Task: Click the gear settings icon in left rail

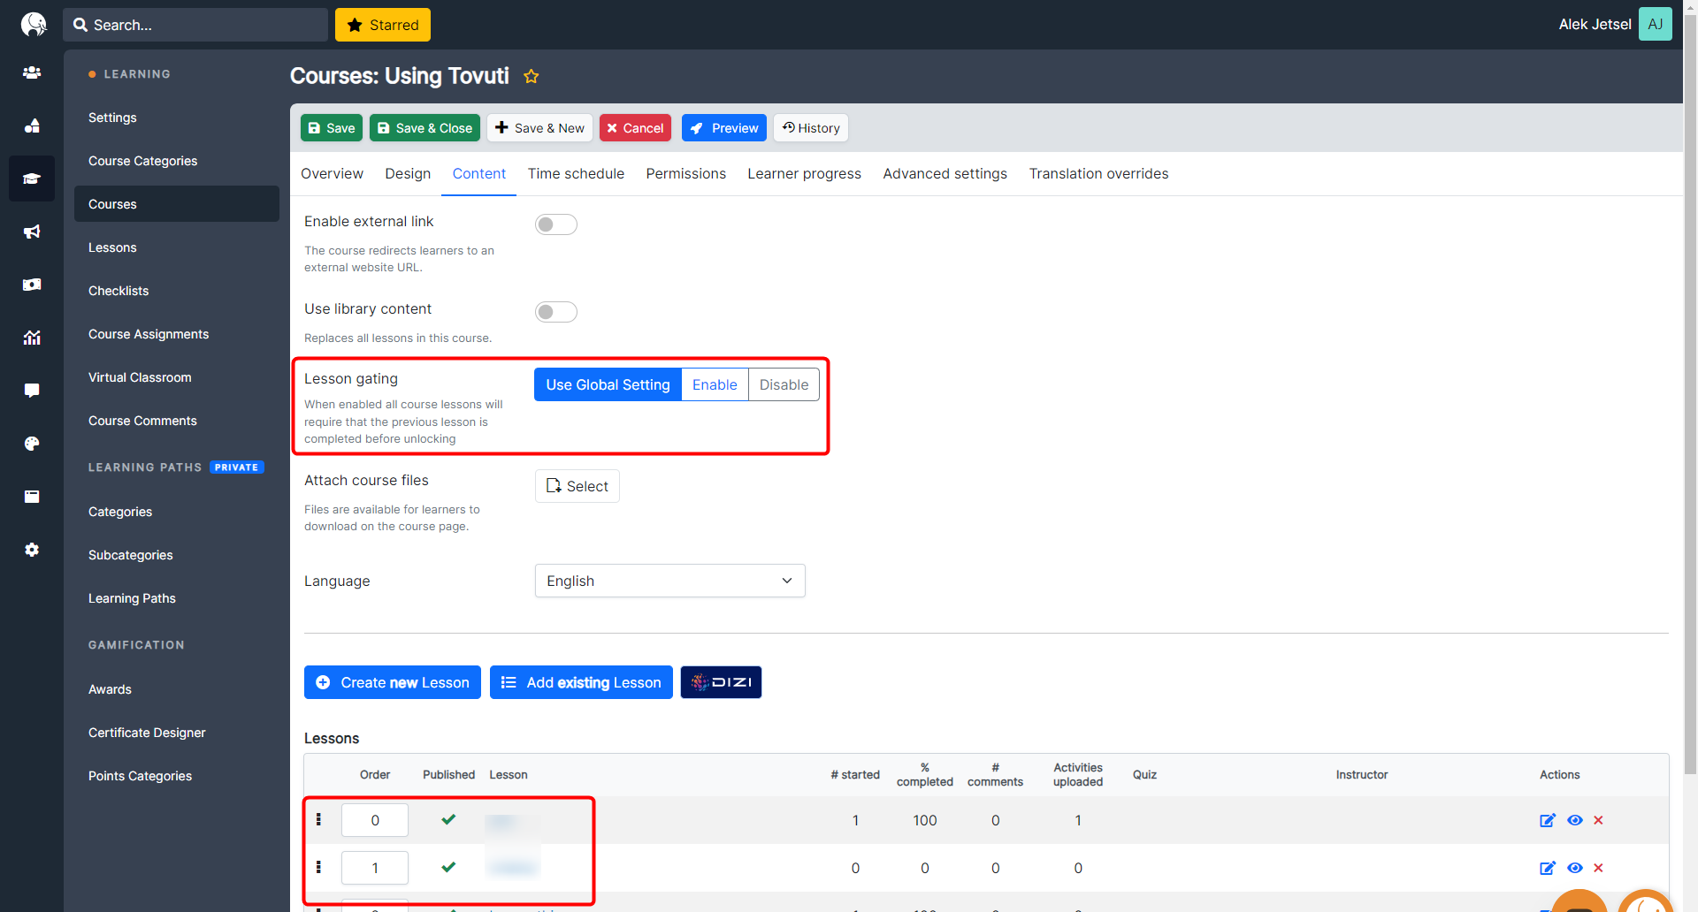Action: tap(32, 550)
